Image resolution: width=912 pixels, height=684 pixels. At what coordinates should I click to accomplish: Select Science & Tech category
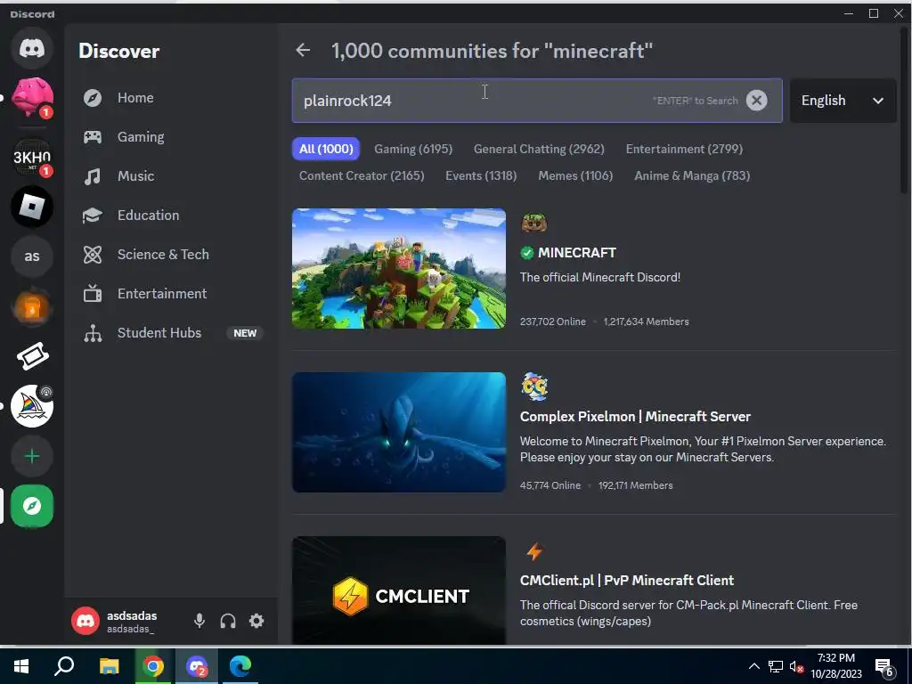(x=172, y=254)
